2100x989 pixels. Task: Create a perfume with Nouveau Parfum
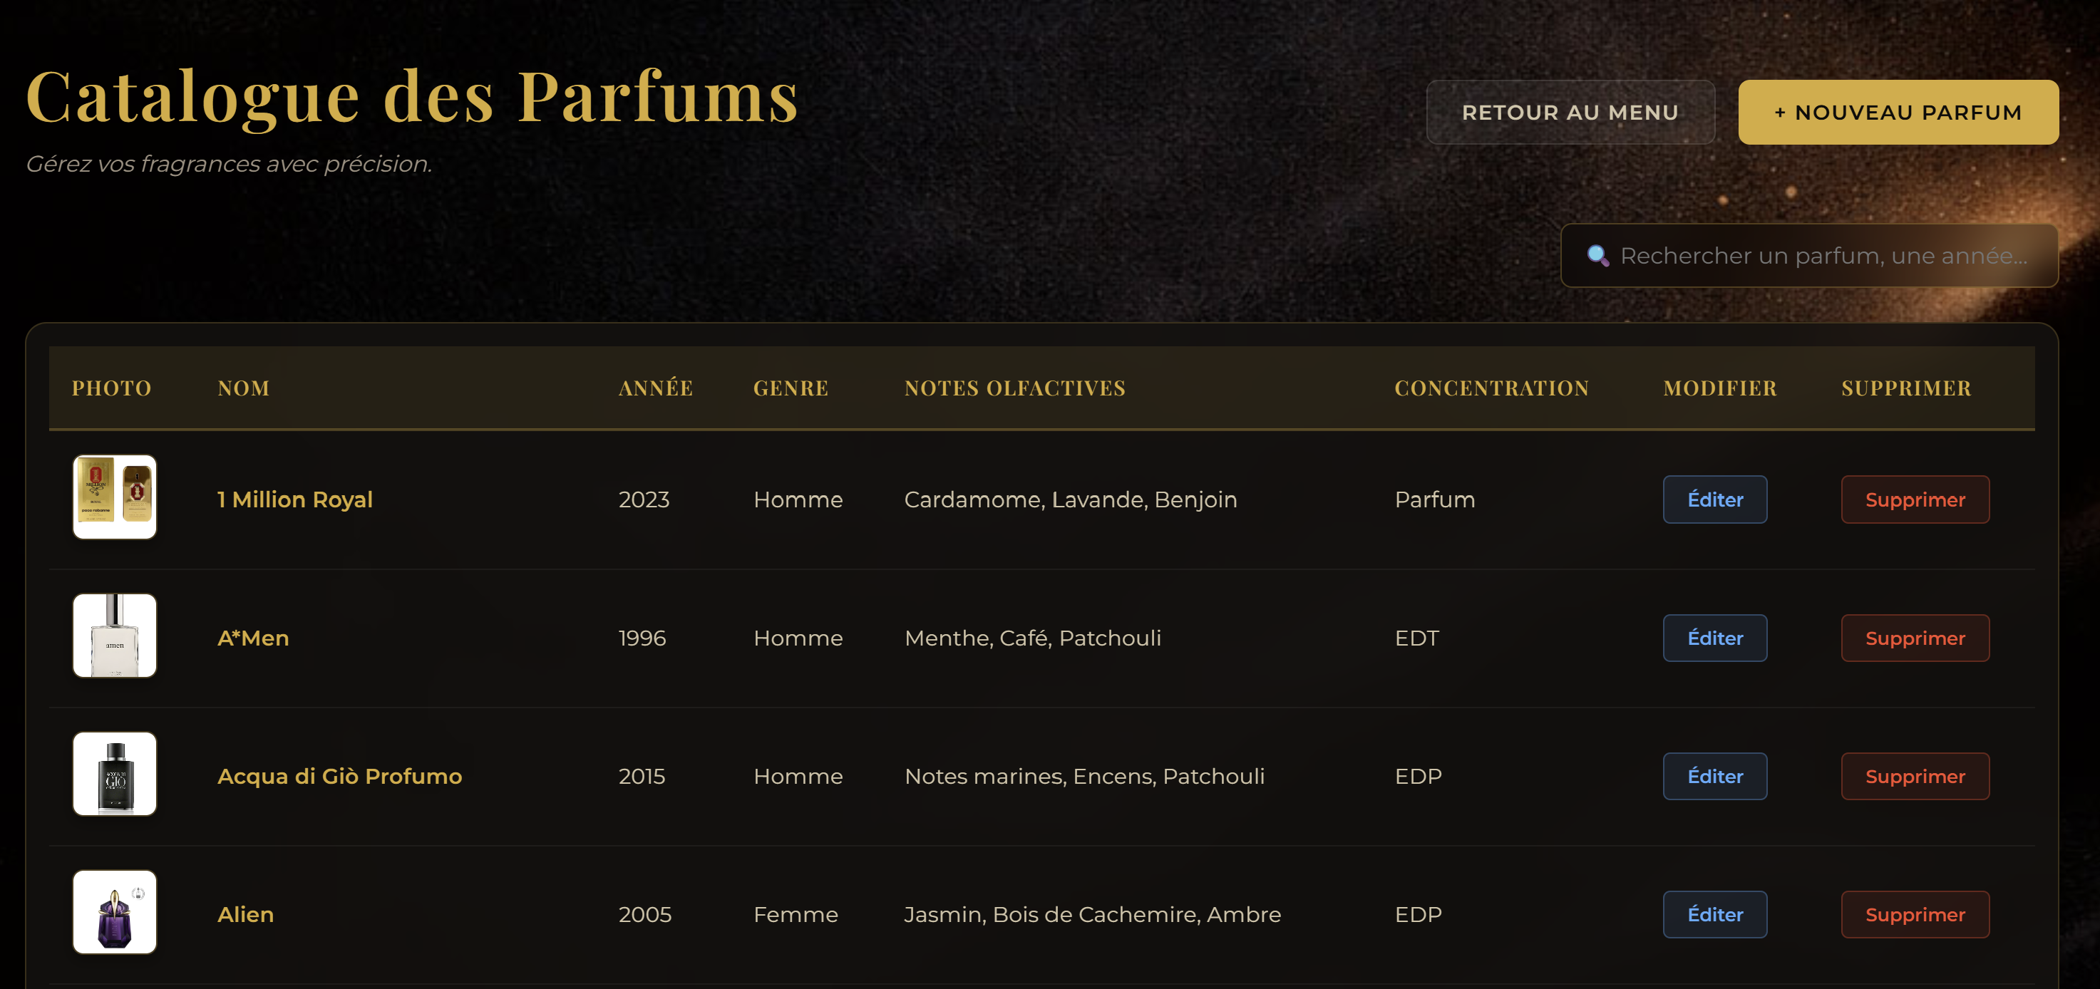1897,112
